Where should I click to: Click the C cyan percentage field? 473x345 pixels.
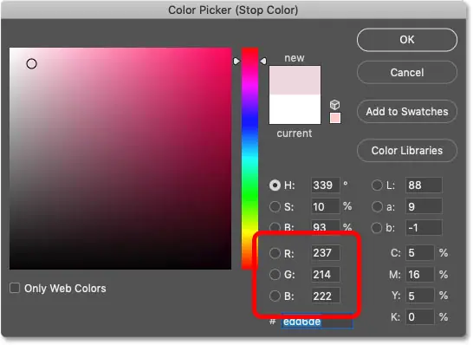(419, 253)
